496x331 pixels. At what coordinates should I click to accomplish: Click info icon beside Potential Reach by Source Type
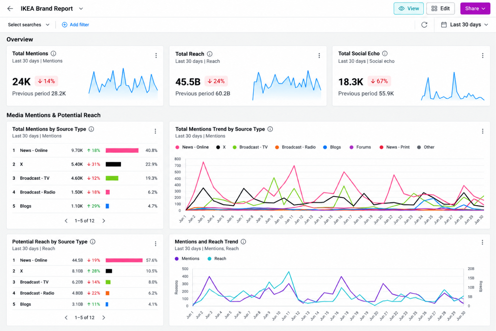tap(93, 241)
